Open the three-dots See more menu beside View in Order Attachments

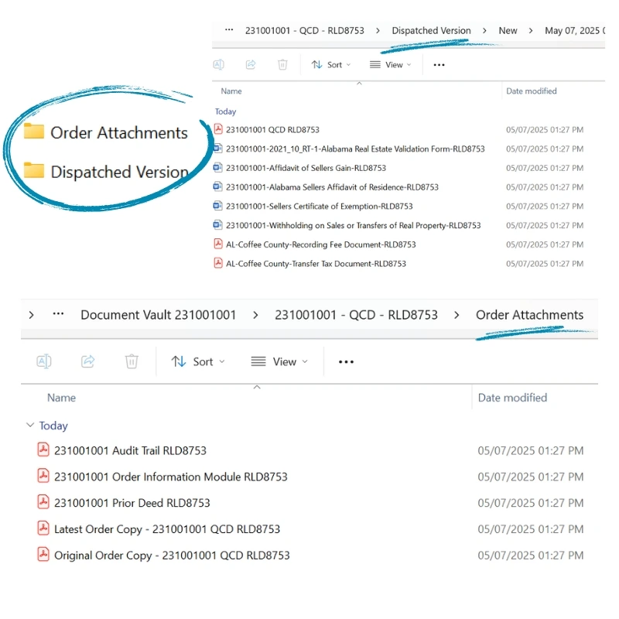tap(346, 361)
